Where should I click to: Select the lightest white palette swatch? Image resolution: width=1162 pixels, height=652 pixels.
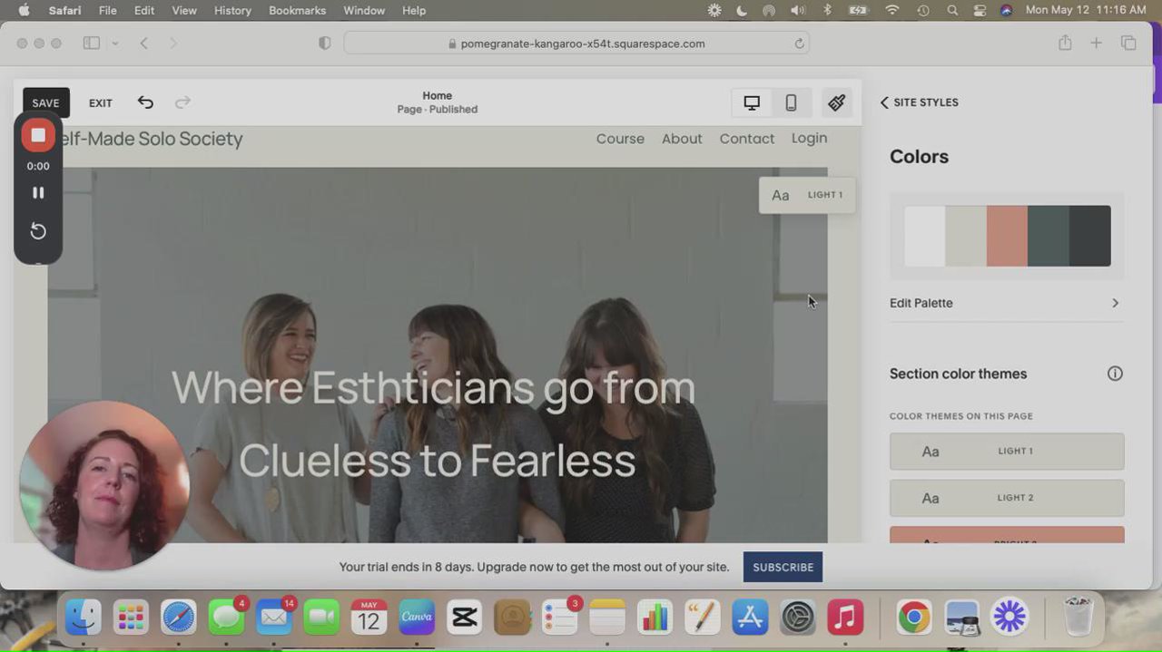click(924, 236)
